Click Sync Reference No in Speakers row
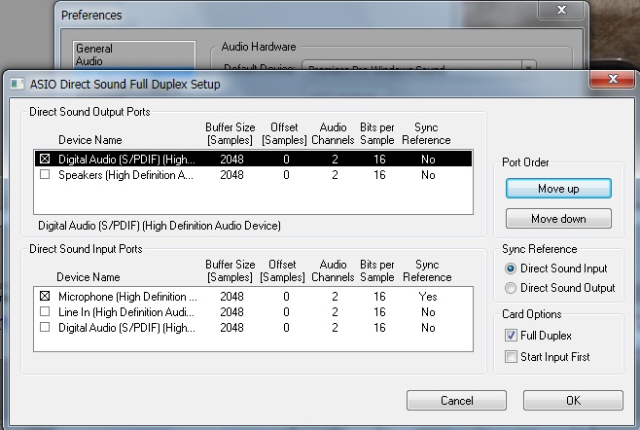Viewport: 640px width, 430px height. pos(428,175)
